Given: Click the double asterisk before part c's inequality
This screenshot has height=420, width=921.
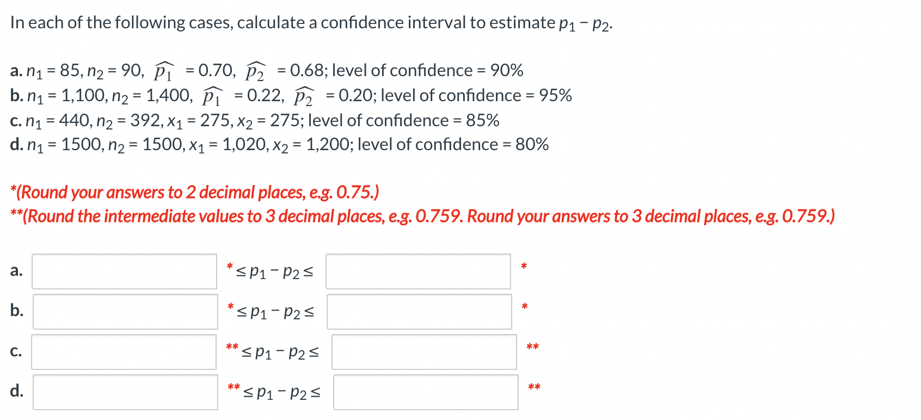Looking at the screenshot, I should click(x=232, y=346).
